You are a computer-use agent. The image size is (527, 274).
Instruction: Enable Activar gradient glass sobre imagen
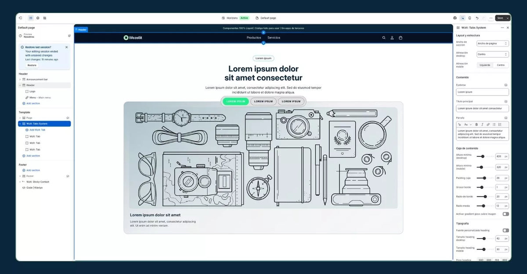506,214
